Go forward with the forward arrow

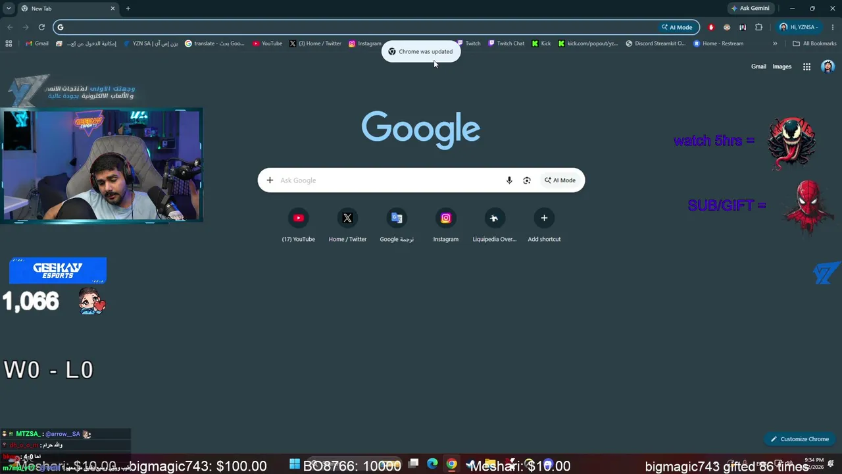[26, 27]
